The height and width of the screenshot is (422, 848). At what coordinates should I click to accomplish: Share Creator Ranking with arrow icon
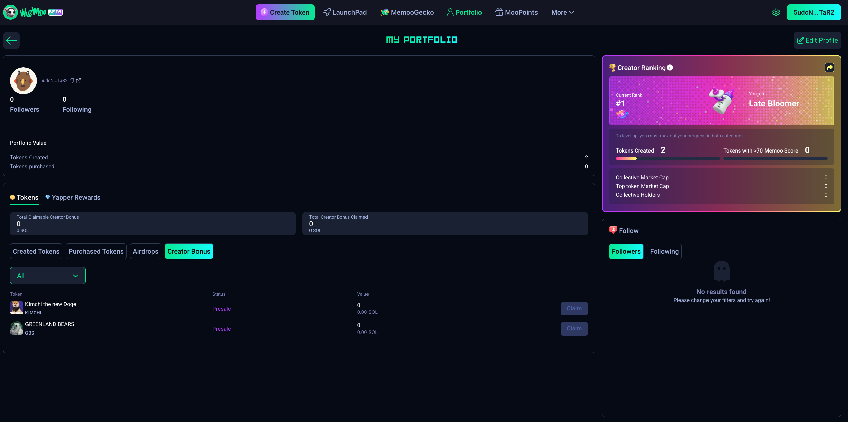(x=829, y=68)
